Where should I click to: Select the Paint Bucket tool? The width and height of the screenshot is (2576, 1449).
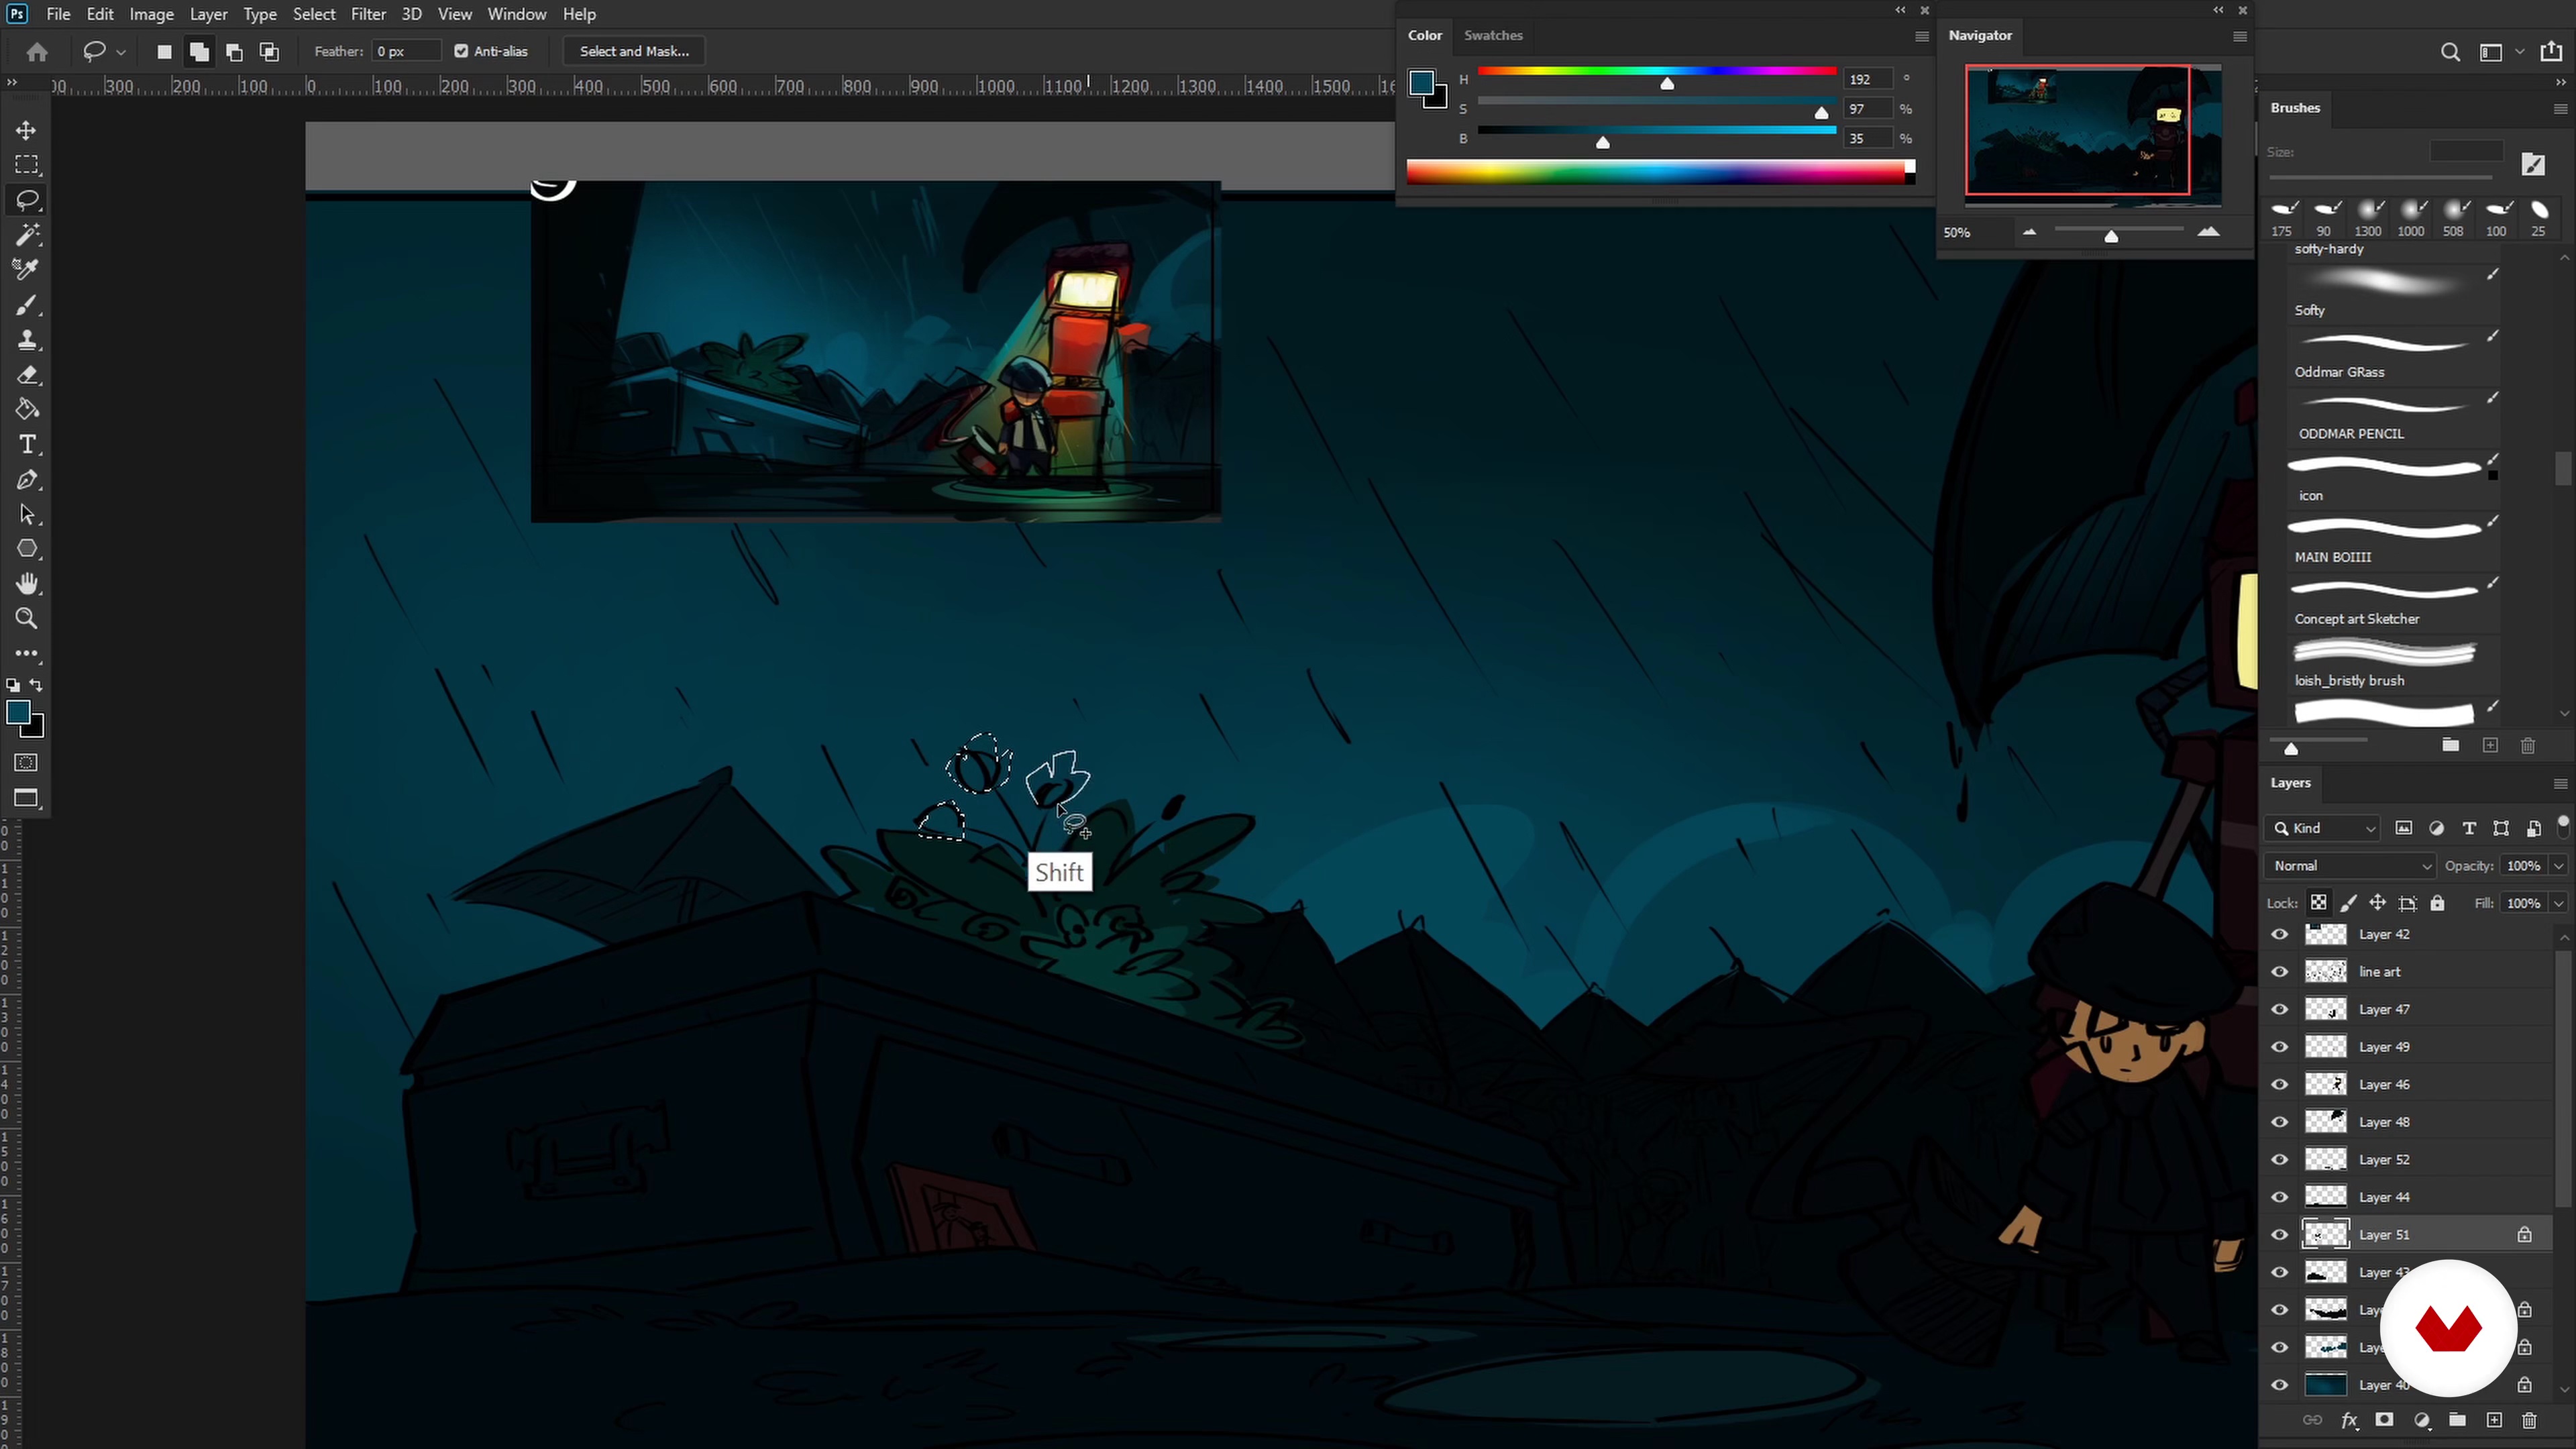[26, 409]
